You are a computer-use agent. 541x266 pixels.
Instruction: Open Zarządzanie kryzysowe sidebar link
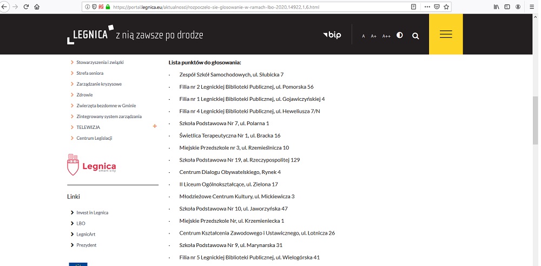coord(99,84)
